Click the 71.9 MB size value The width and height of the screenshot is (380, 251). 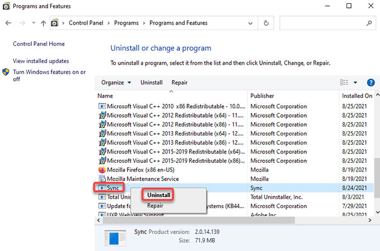pos(205,240)
